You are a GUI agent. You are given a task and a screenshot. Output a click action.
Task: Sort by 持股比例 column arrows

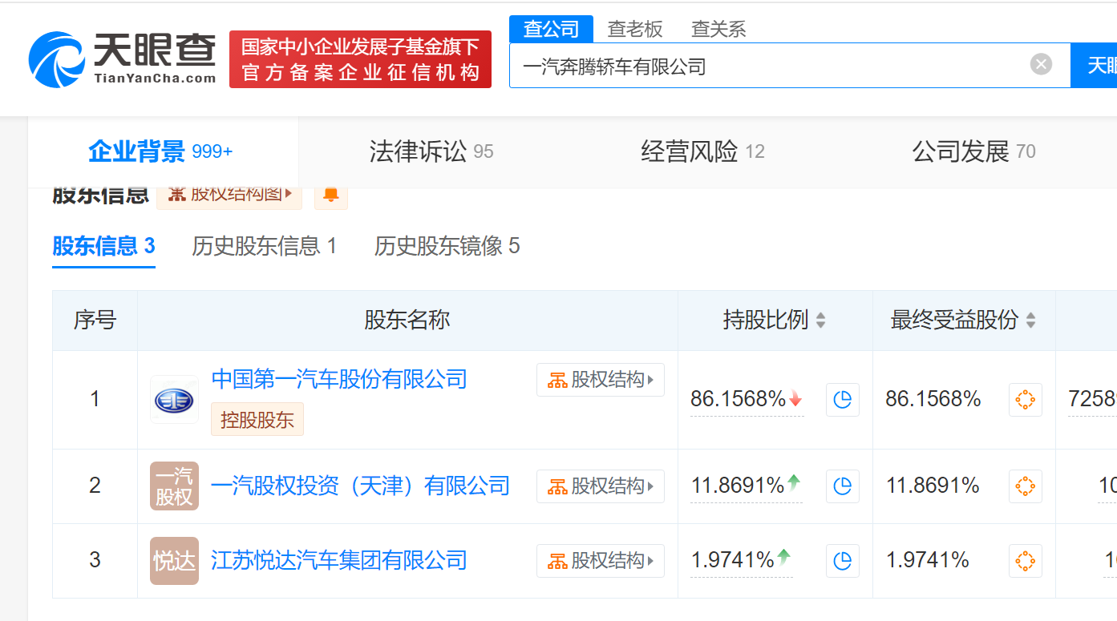[x=820, y=321]
